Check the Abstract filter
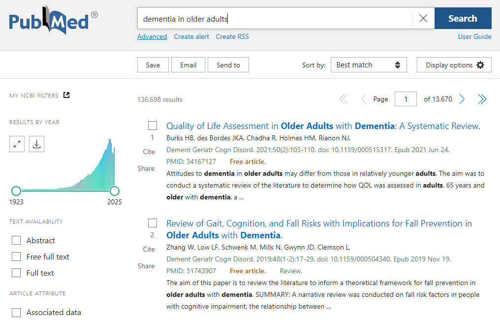 (x=16, y=240)
